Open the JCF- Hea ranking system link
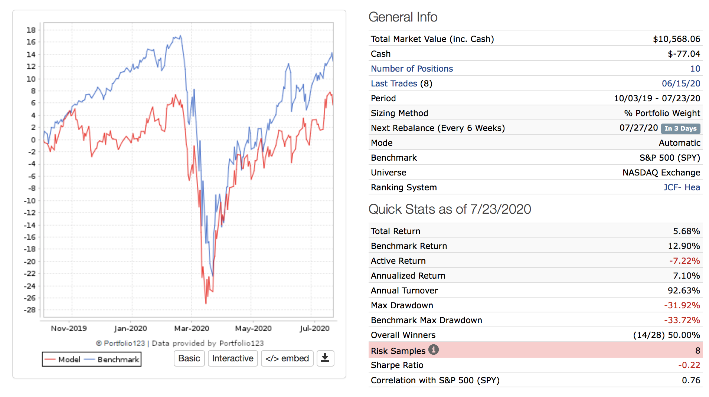 (682, 187)
